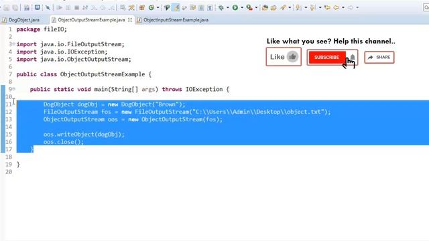Image resolution: width=429 pixels, height=241 pixels.
Task: Click the Last Edit Location icon
Action: click(327, 7)
